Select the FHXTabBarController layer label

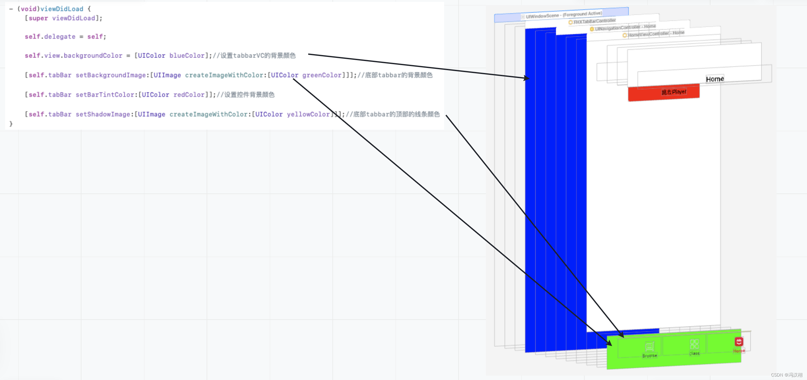coord(594,21)
